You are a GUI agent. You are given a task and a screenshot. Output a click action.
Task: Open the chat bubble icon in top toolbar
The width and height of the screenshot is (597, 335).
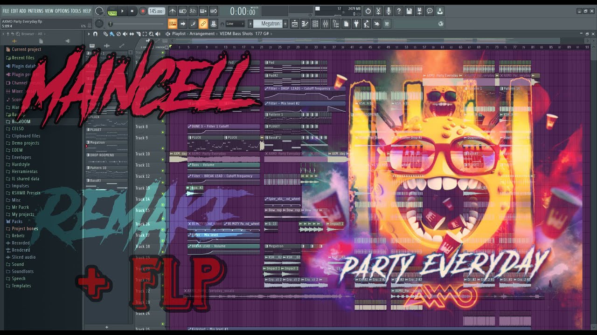[430, 11]
